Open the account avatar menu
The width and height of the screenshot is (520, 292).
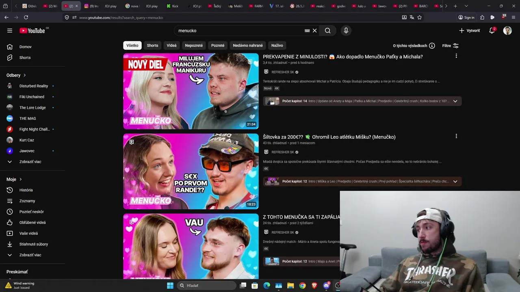click(507, 30)
